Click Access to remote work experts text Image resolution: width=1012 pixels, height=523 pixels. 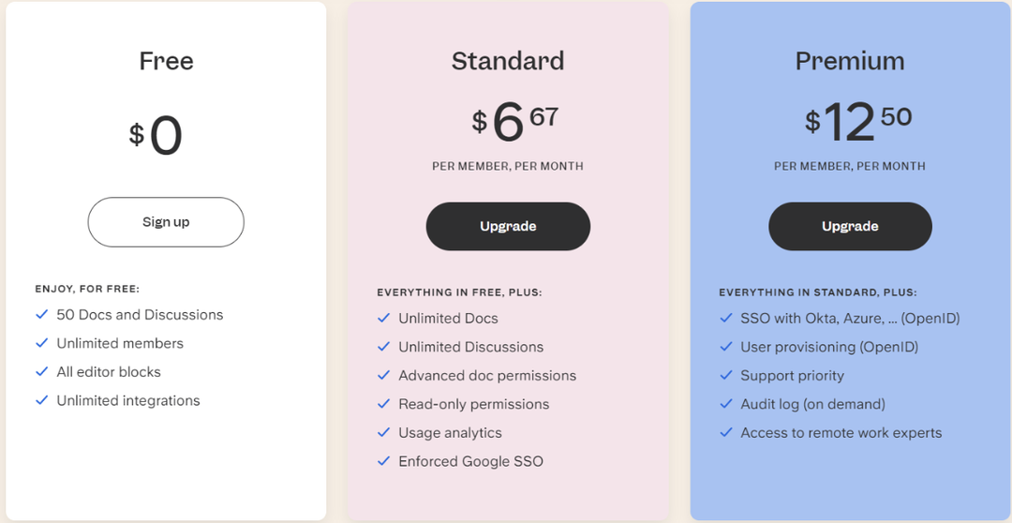[x=841, y=433]
